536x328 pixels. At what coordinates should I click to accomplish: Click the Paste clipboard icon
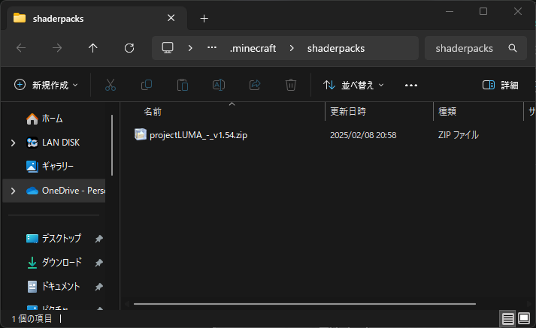coord(182,86)
